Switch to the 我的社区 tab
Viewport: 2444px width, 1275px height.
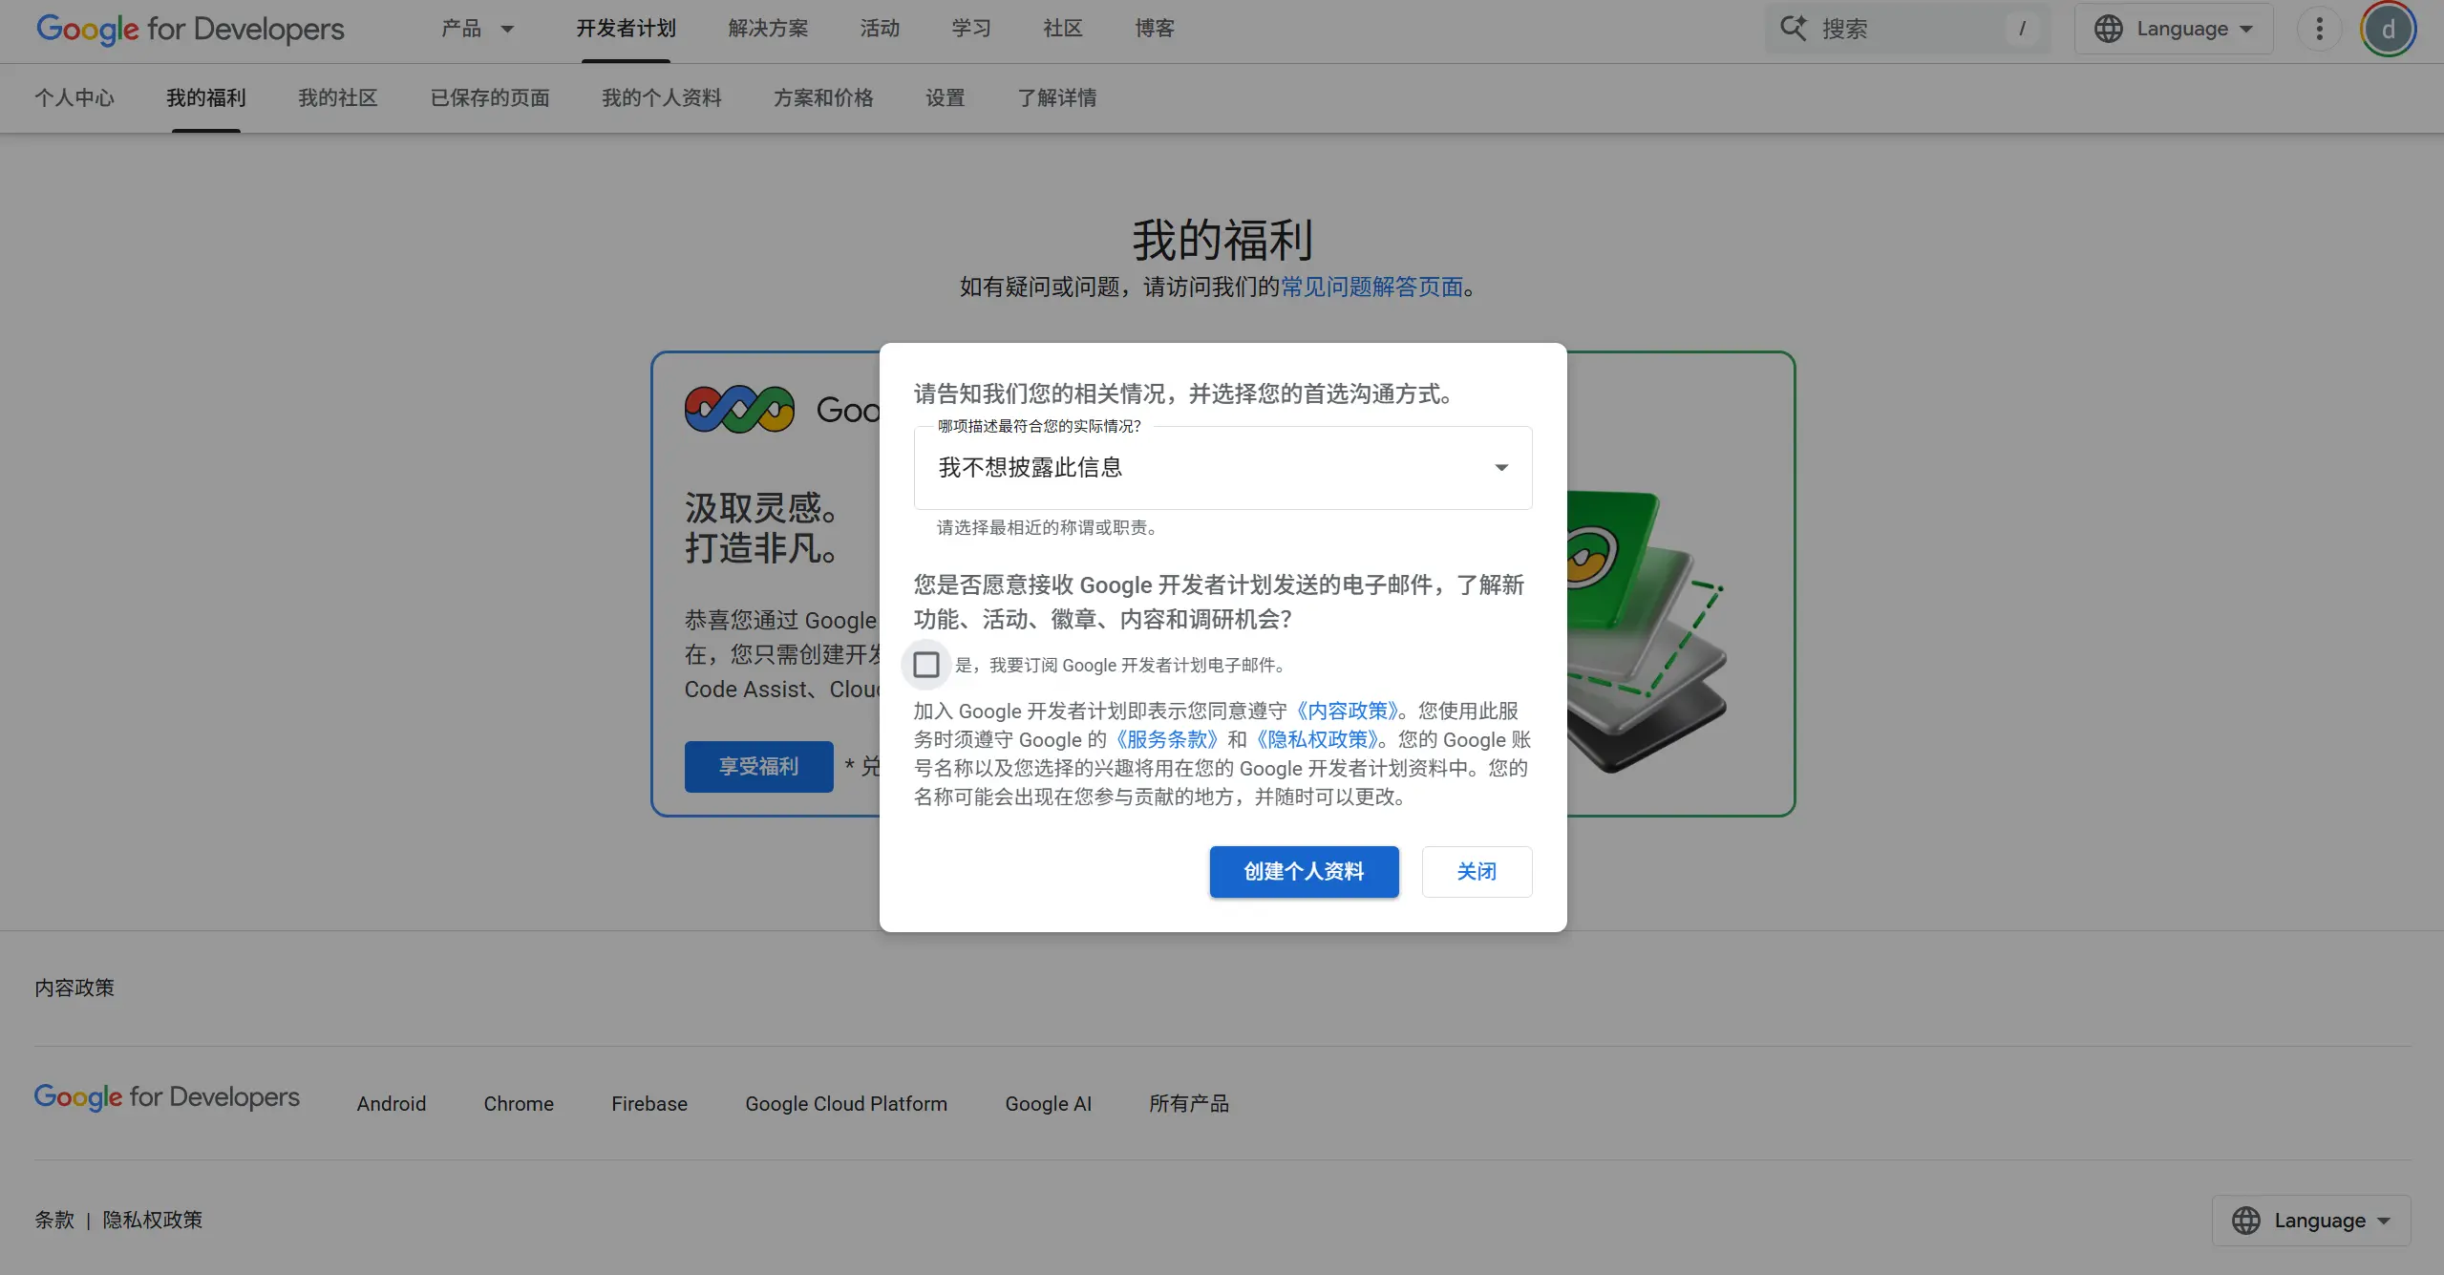336,98
